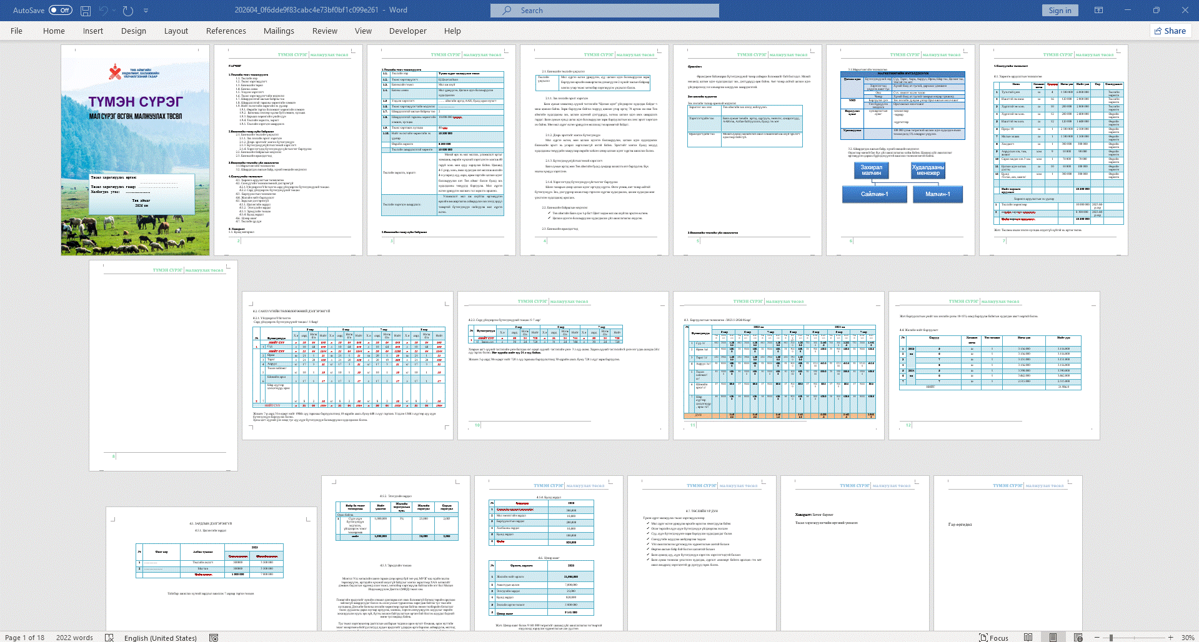The height and width of the screenshot is (642, 1199).
Task: Switch to Web Layout view
Action: point(1078,637)
